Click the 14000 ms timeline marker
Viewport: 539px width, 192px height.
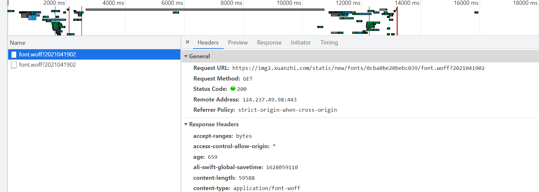(x=407, y=3)
